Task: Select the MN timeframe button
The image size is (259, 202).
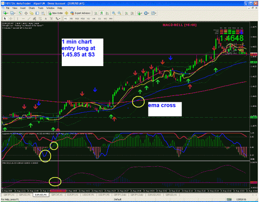Action: 111,19
